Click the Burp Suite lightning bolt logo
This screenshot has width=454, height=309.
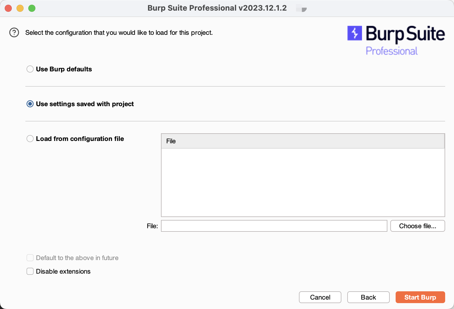click(x=354, y=33)
